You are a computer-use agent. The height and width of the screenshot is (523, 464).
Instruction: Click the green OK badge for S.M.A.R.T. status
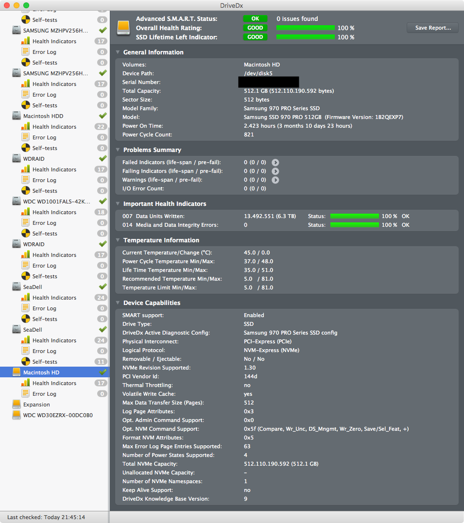coord(255,18)
